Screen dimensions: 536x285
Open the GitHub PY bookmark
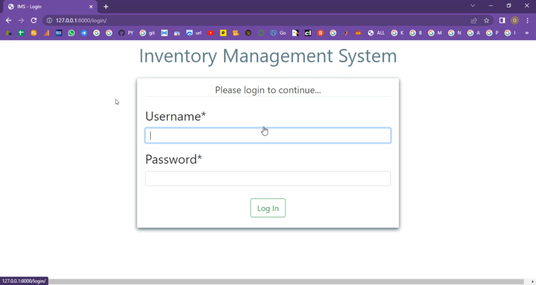[126, 33]
